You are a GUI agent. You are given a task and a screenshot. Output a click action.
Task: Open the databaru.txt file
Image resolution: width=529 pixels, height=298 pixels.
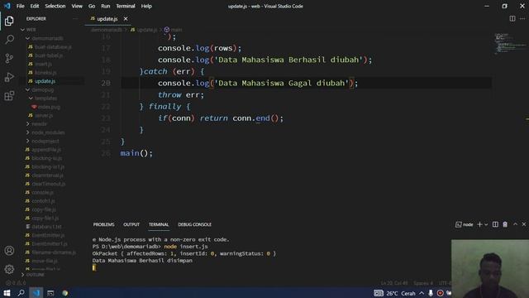click(46, 227)
